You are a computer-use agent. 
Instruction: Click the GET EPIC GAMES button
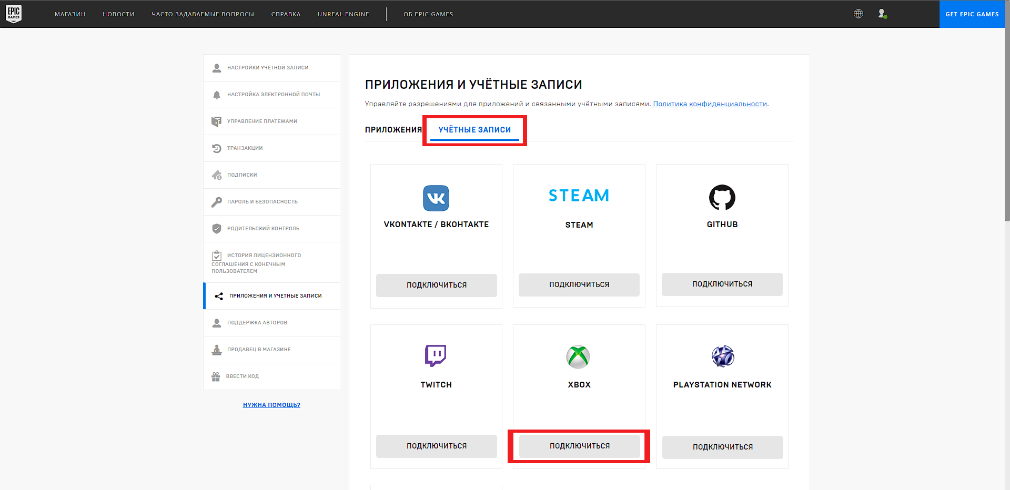pyautogui.click(x=972, y=14)
